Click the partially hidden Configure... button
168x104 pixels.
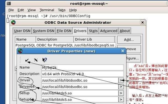click(133, 58)
